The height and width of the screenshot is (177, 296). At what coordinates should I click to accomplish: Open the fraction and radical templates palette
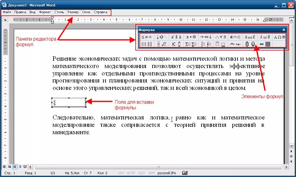162,44
